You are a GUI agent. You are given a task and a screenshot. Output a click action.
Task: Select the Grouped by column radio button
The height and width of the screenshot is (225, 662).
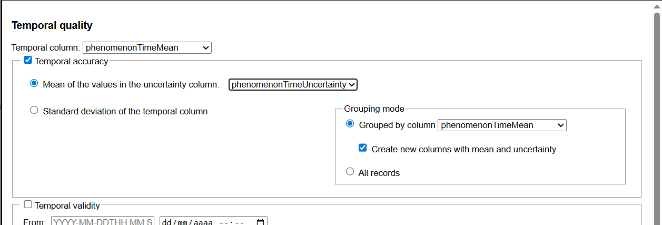[x=350, y=124]
